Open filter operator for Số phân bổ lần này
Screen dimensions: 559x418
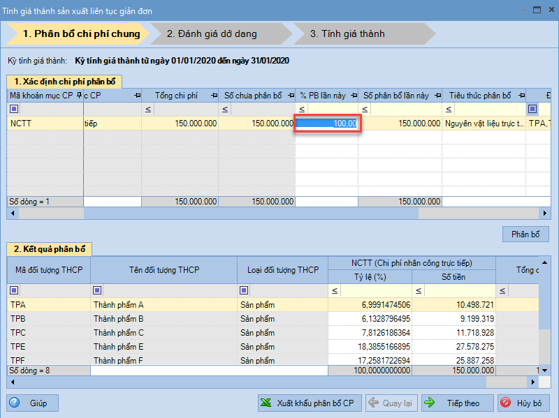(365, 110)
